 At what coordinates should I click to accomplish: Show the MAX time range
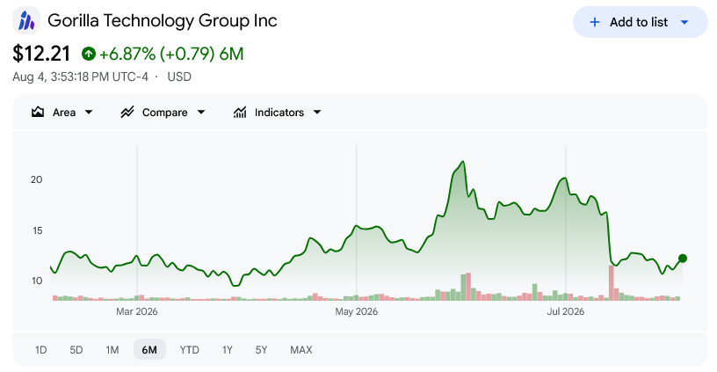coord(301,350)
